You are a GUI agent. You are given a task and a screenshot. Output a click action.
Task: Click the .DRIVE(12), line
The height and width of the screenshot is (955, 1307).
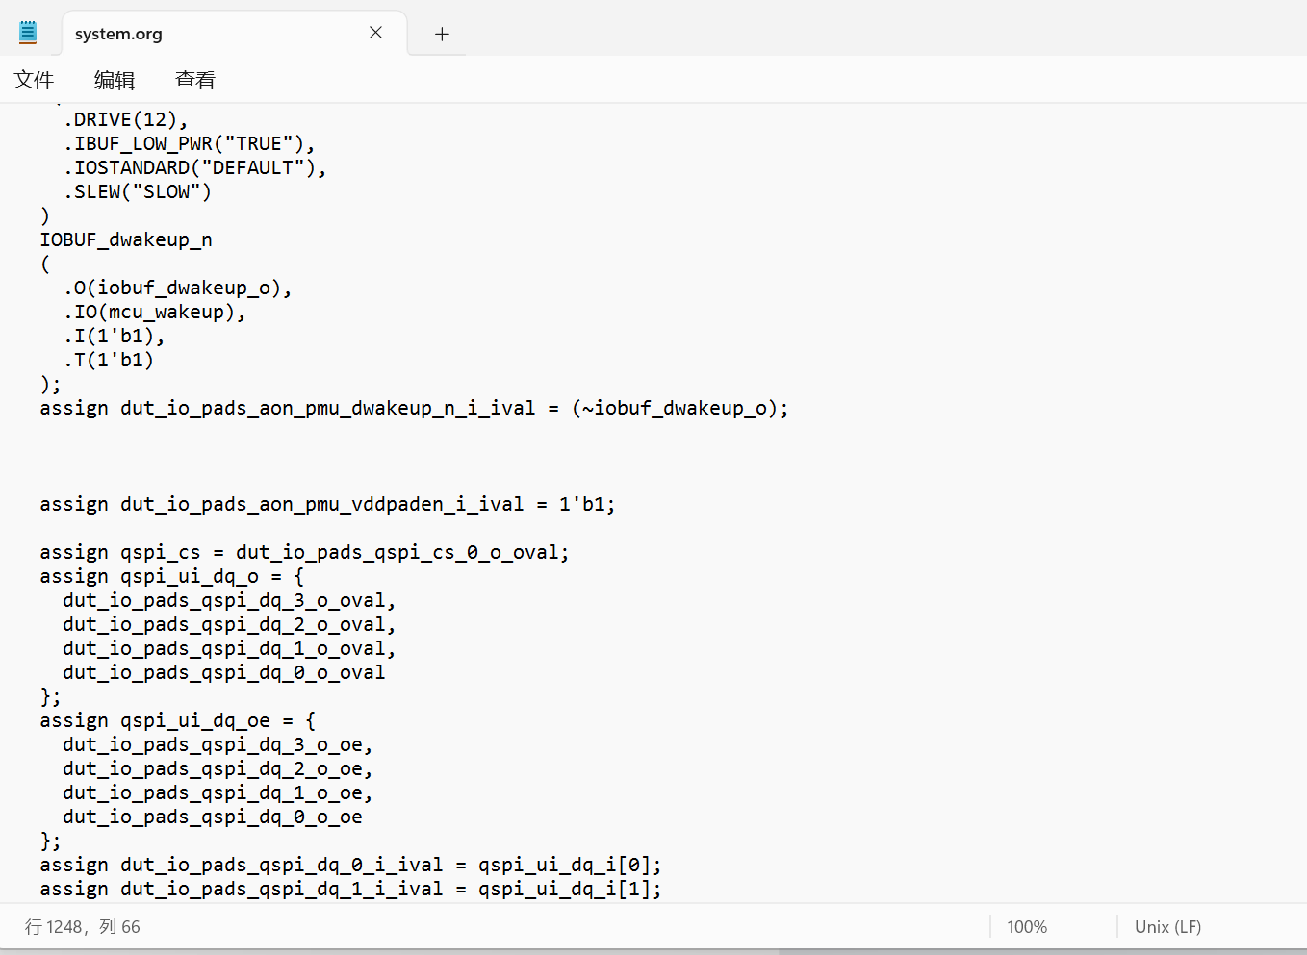click(x=126, y=119)
